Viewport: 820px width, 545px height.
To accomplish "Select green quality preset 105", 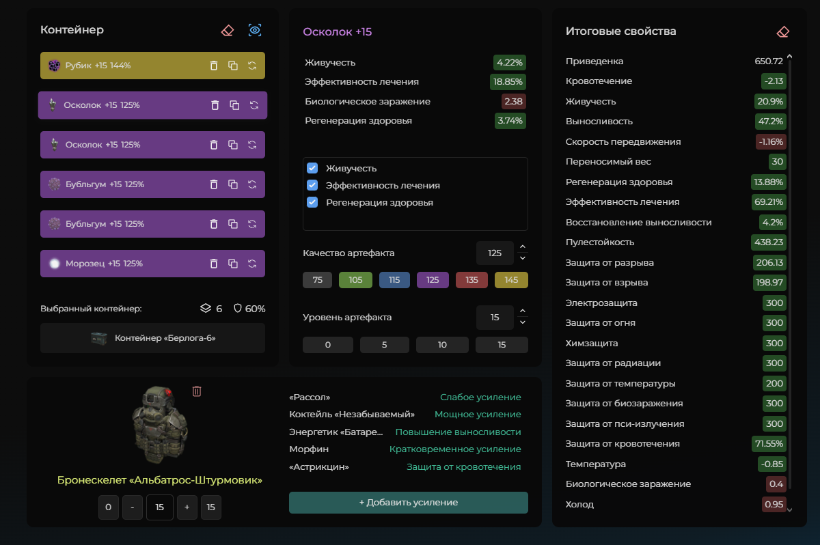I will click(x=355, y=280).
